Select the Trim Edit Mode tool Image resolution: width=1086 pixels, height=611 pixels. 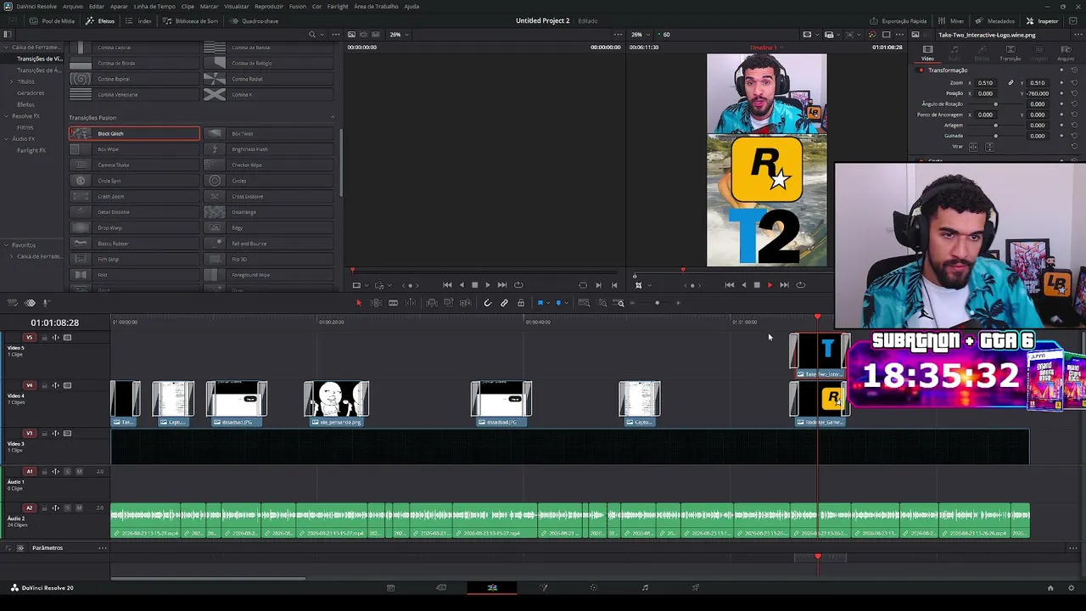click(x=376, y=303)
